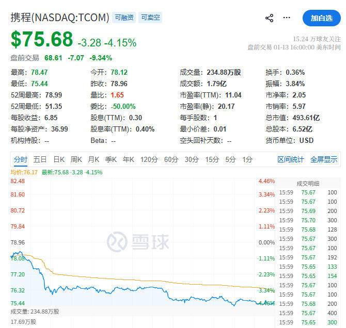Click the 82.48 price axis label
The width and height of the screenshot is (346, 328).
18,181
